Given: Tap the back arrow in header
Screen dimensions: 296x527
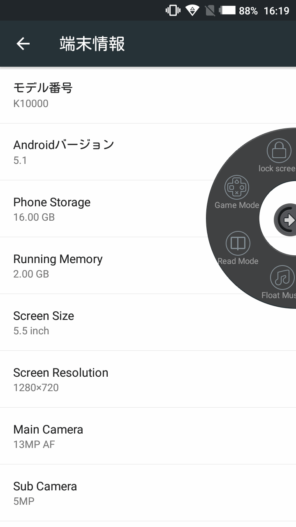Looking at the screenshot, I should [x=23, y=44].
